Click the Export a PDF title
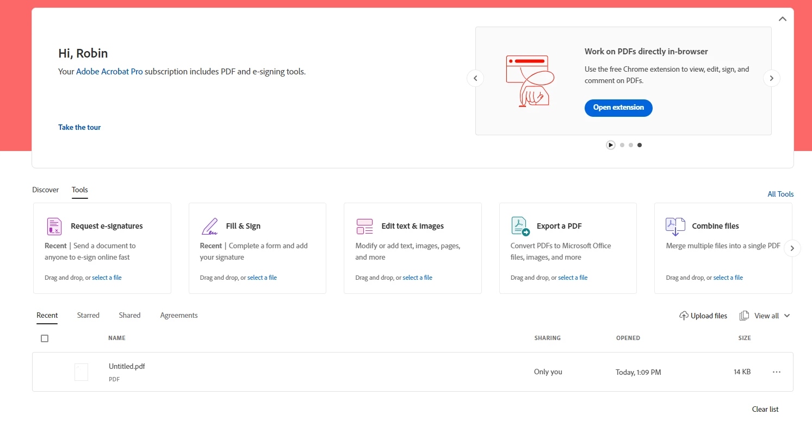Viewport: 812px width, 421px height. (559, 226)
